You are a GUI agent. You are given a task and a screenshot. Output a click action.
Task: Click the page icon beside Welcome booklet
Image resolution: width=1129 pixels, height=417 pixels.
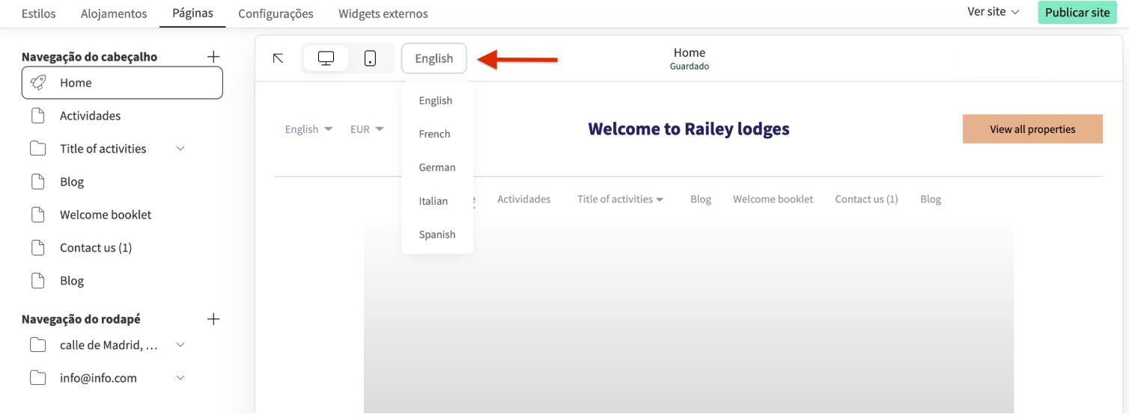coord(38,214)
